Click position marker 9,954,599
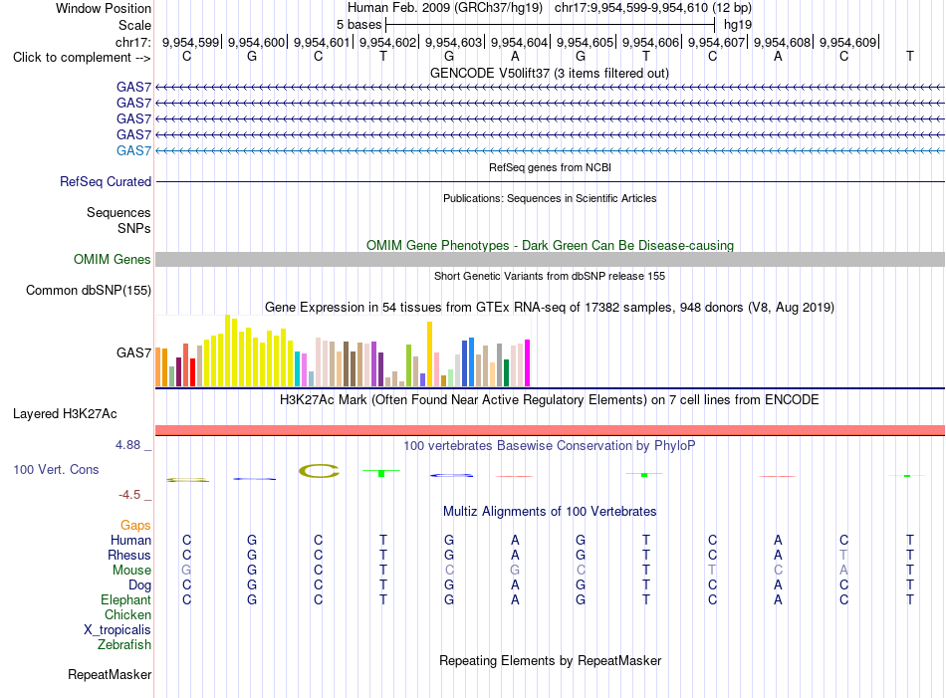The image size is (946, 698). coord(190,42)
